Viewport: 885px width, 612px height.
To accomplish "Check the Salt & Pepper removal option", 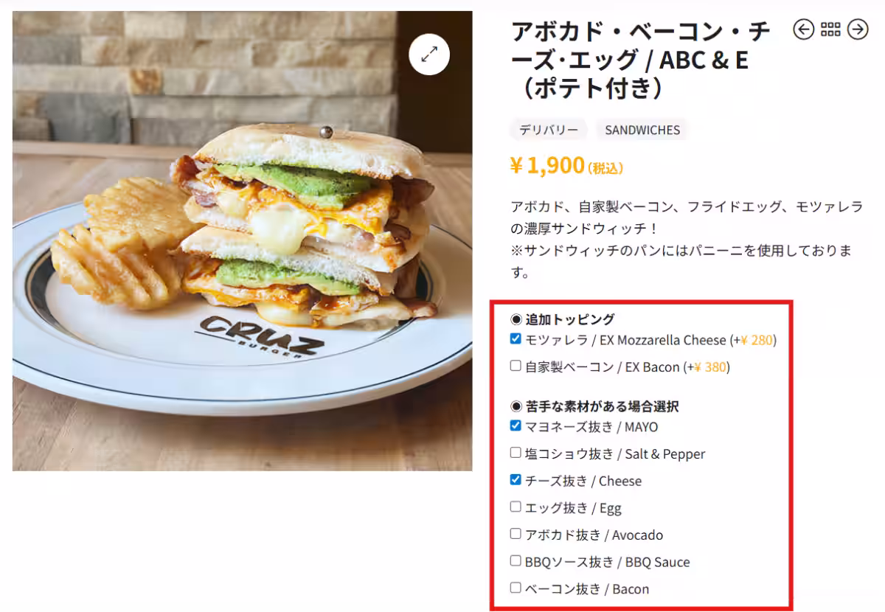I will tap(516, 453).
